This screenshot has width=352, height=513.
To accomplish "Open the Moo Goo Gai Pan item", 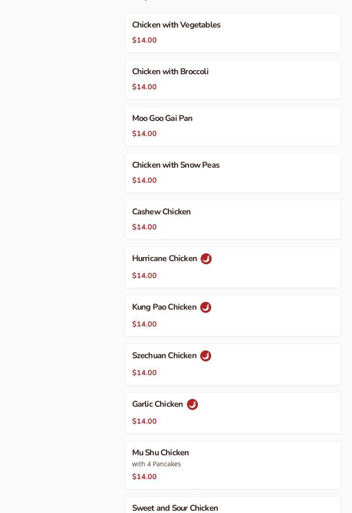I will (x=162, y=119).
